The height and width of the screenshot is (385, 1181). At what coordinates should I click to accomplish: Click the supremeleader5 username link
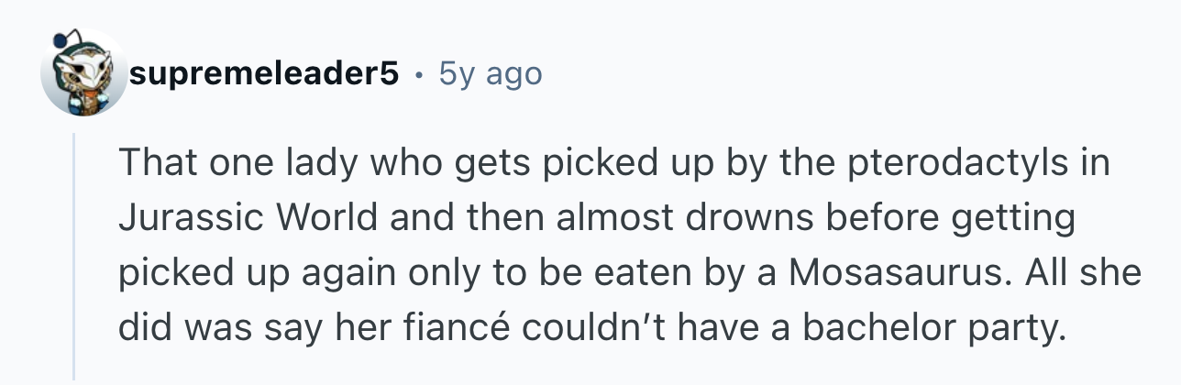pos(264,73)
